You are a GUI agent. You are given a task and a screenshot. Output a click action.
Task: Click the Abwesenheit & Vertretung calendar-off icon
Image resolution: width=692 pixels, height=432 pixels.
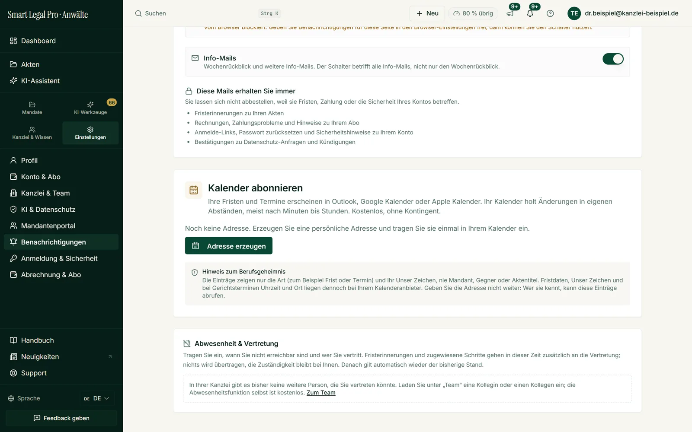point(187,343)
